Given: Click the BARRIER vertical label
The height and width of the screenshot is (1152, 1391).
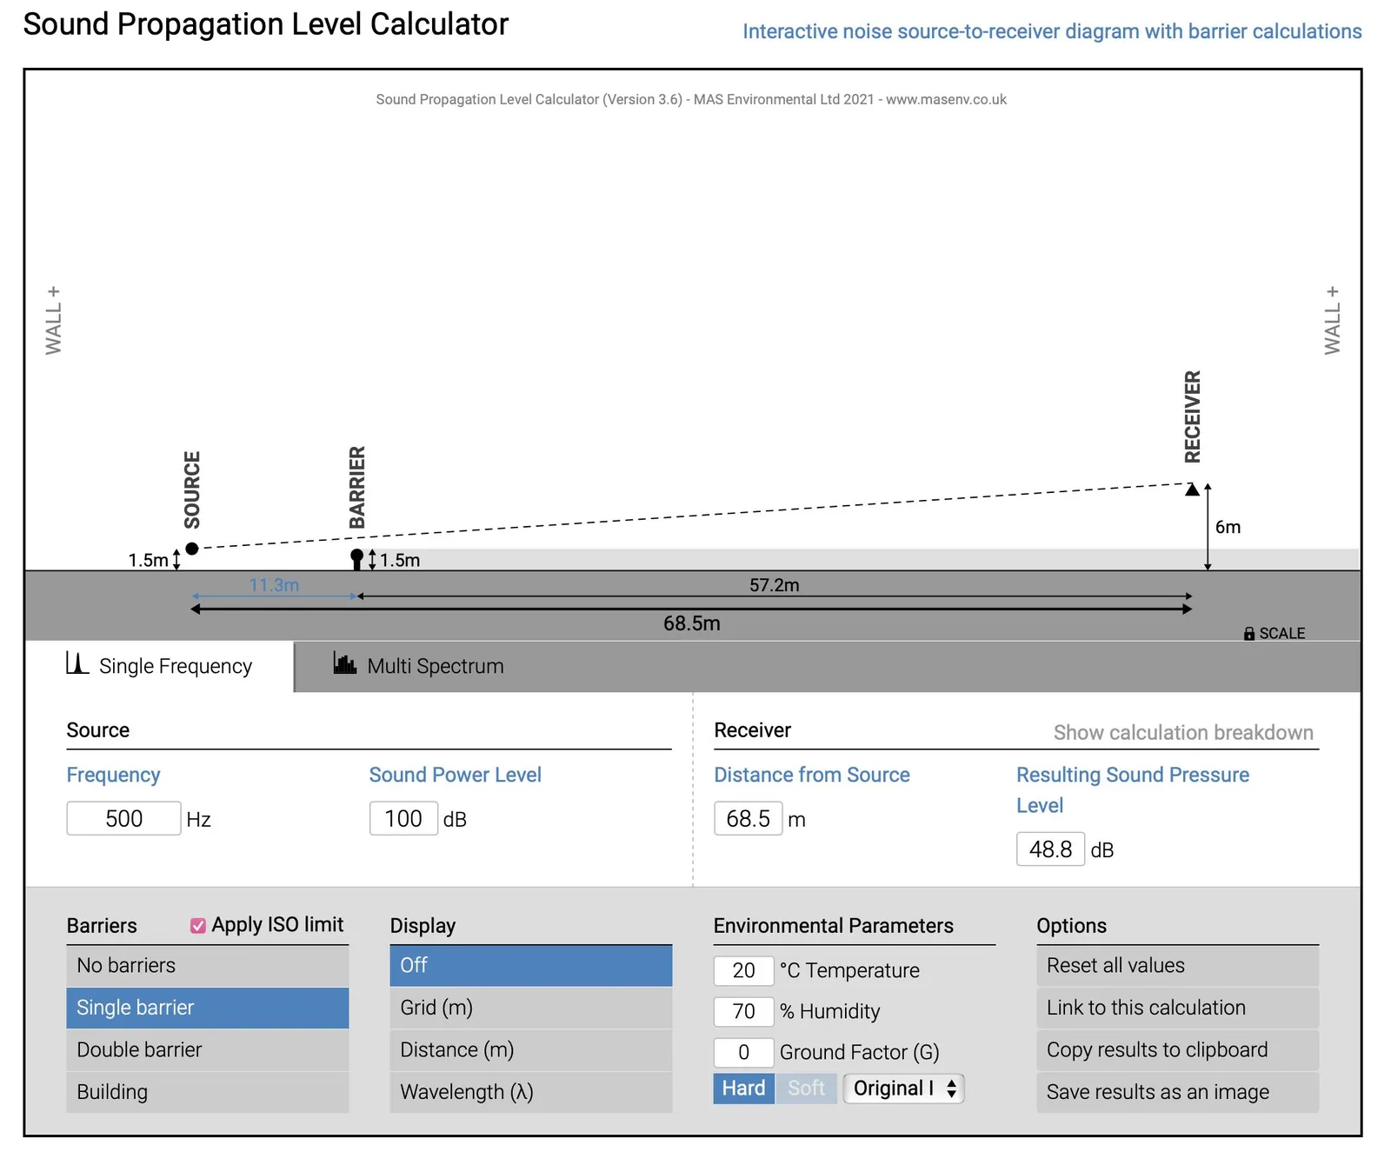Looking at the screenshot, I should pyautogui.click(x=357, y=488).
